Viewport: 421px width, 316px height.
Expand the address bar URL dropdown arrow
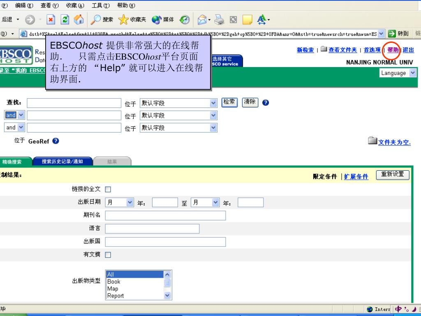(381, 34)
